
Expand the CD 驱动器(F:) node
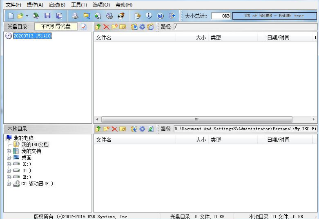pos(9,184)
